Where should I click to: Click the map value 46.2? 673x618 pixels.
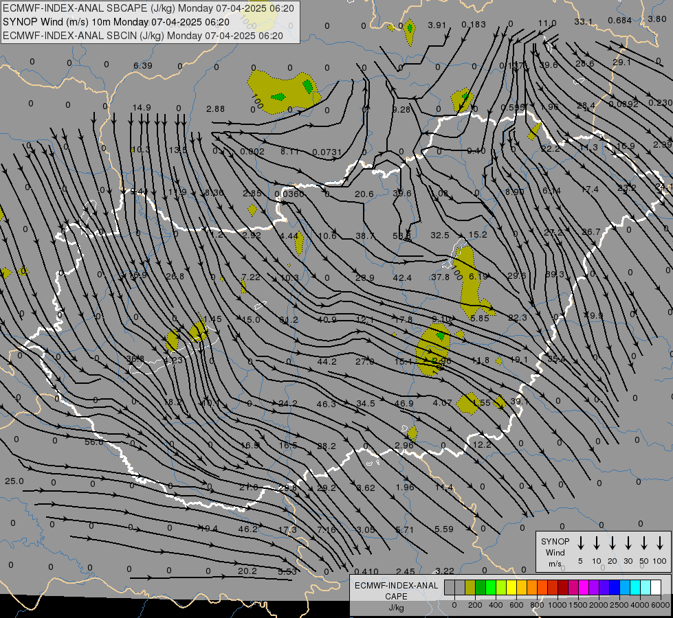point(247,529)
